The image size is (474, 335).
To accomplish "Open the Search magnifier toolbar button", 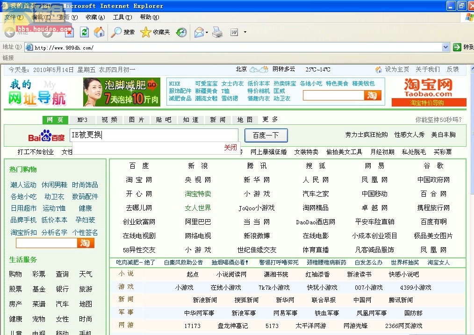I will point(122,32).
